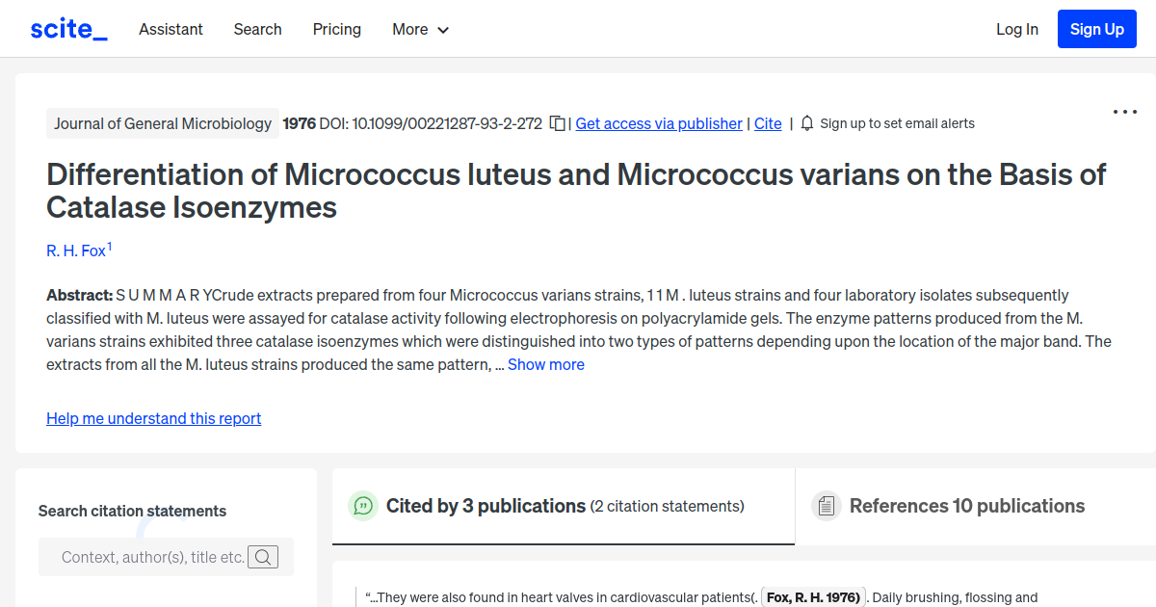Click the green quotation icon on Cited by tab
The height and width of the screenshot is (607, 1156).
coord(363,505)
